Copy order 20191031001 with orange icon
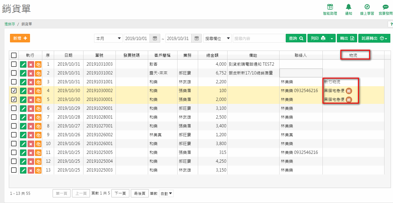The height and width of the screenshot is (203, 393). 38,82
